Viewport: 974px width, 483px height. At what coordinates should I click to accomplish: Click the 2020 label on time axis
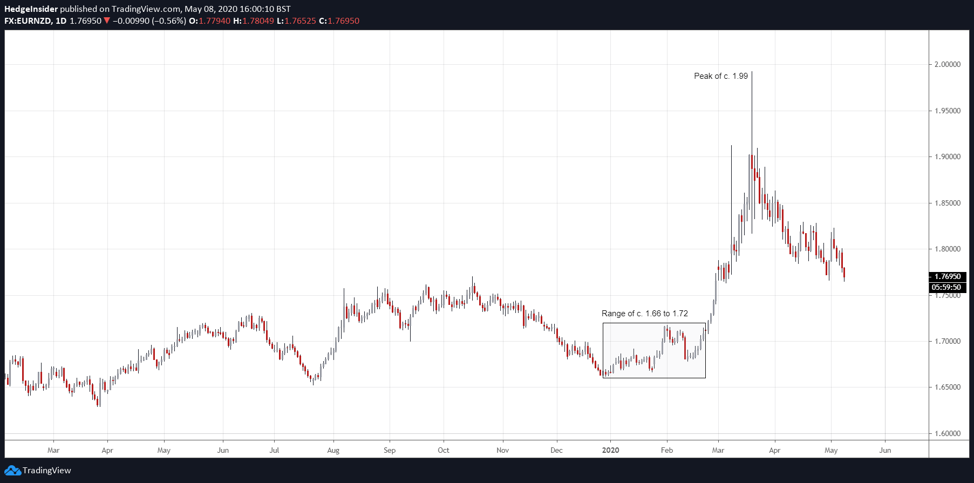[610, 450]
